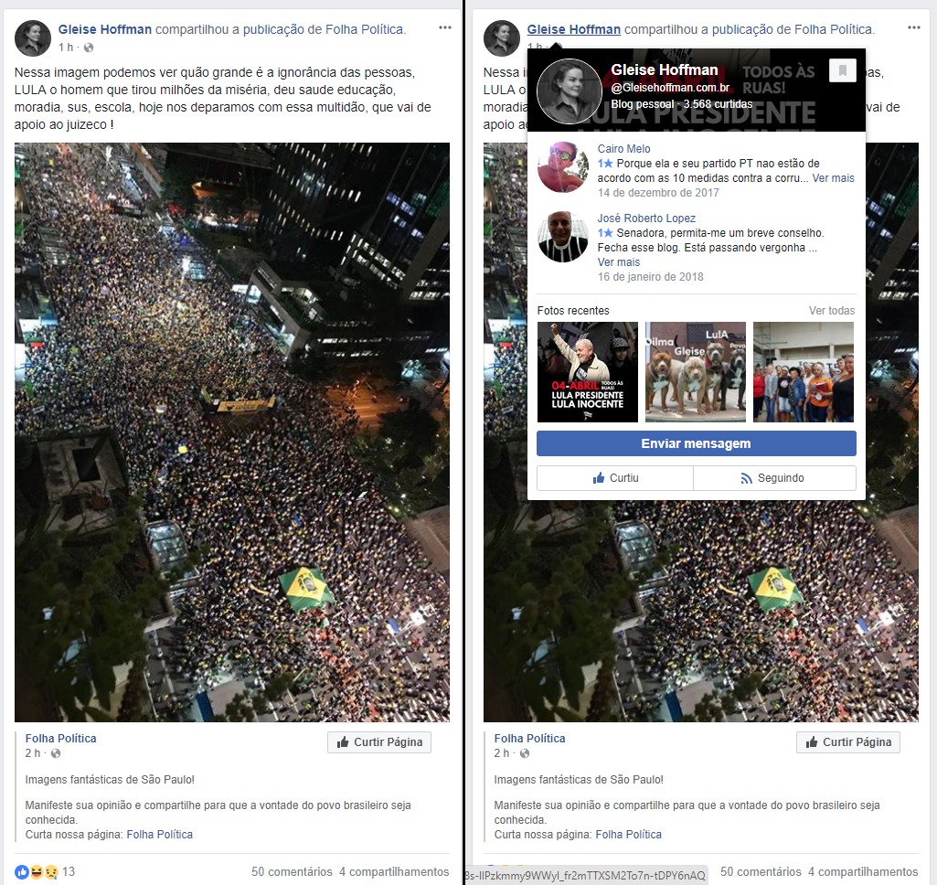The height and width of the screenshot is (885, 937).
Task: Toggle the Curtiu like button in hover card
Action: (x=615, y=478)
